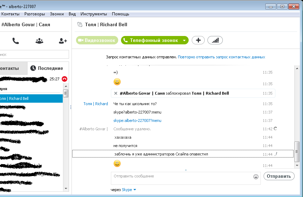Click Повторно отправить запрос контактных данных link
303x197 pixels.
click(221, 57)
